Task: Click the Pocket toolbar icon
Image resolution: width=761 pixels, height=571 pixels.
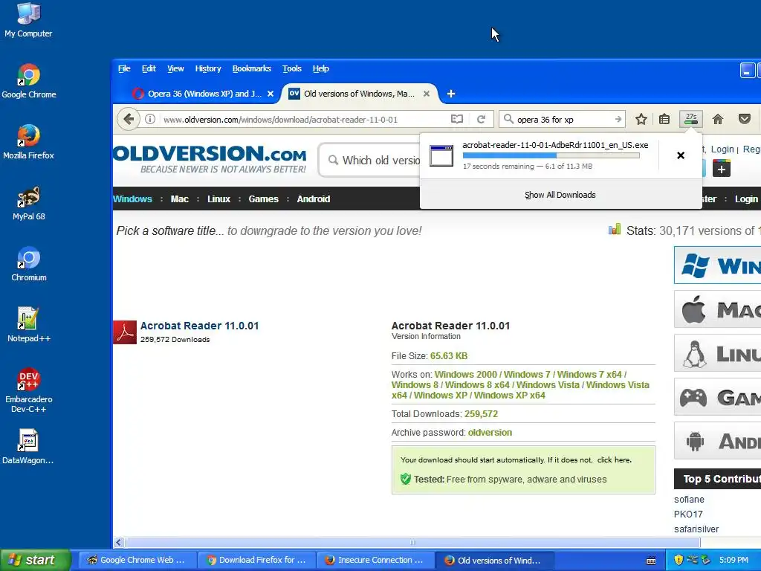Action: point(745,119)
